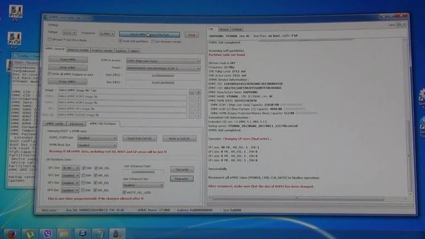Open the ROM2, ROM3 size dropdown
Image resolution: width=425 pixels, height=239 pixels.
97,138
